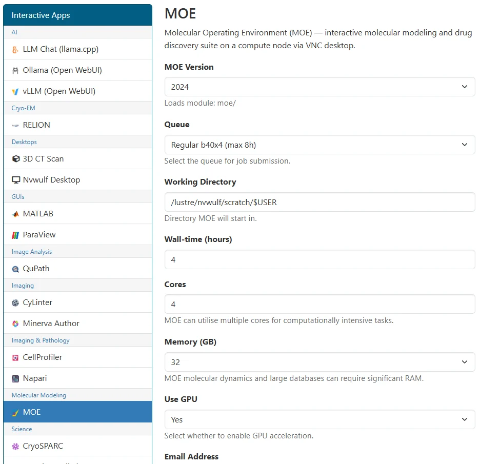The height and width of the screenshot is (464, 500).
Task: Select Minerva Author in sidebar
Action: [x=77, y=324]
